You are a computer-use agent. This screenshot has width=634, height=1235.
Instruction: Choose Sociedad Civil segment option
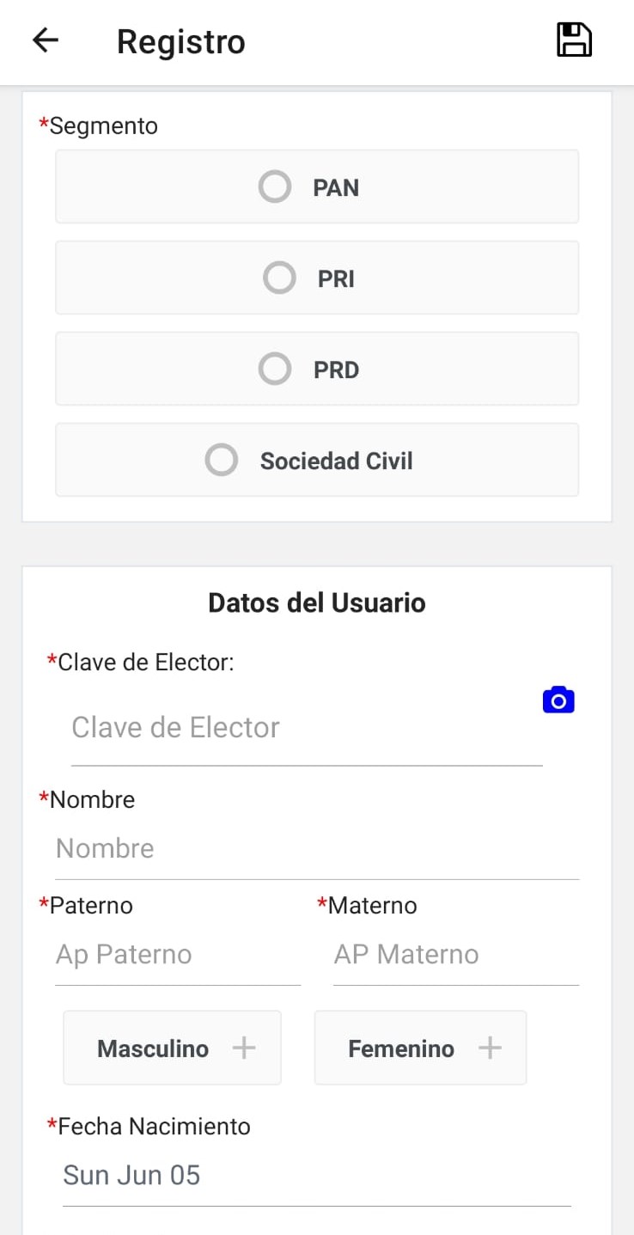(x=316, y=460)
